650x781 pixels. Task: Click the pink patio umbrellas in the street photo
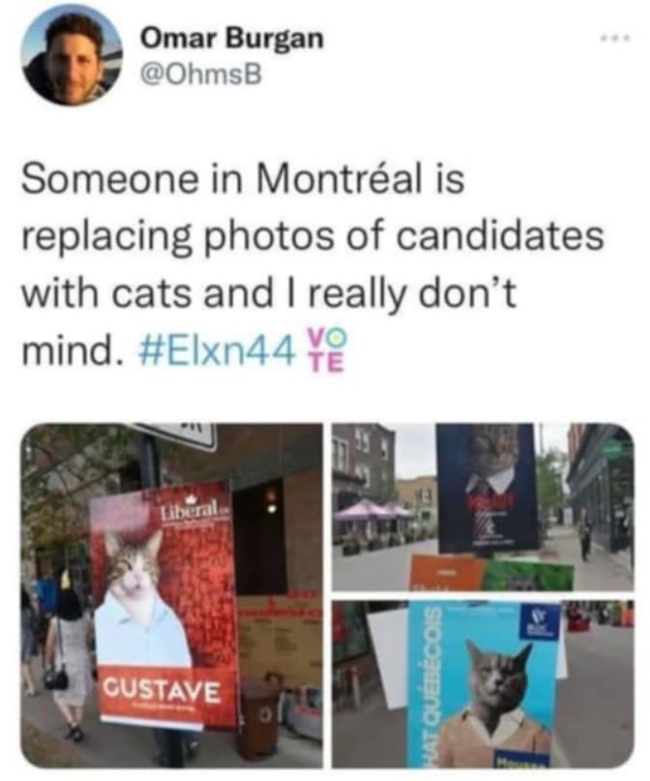coord(373,512)
